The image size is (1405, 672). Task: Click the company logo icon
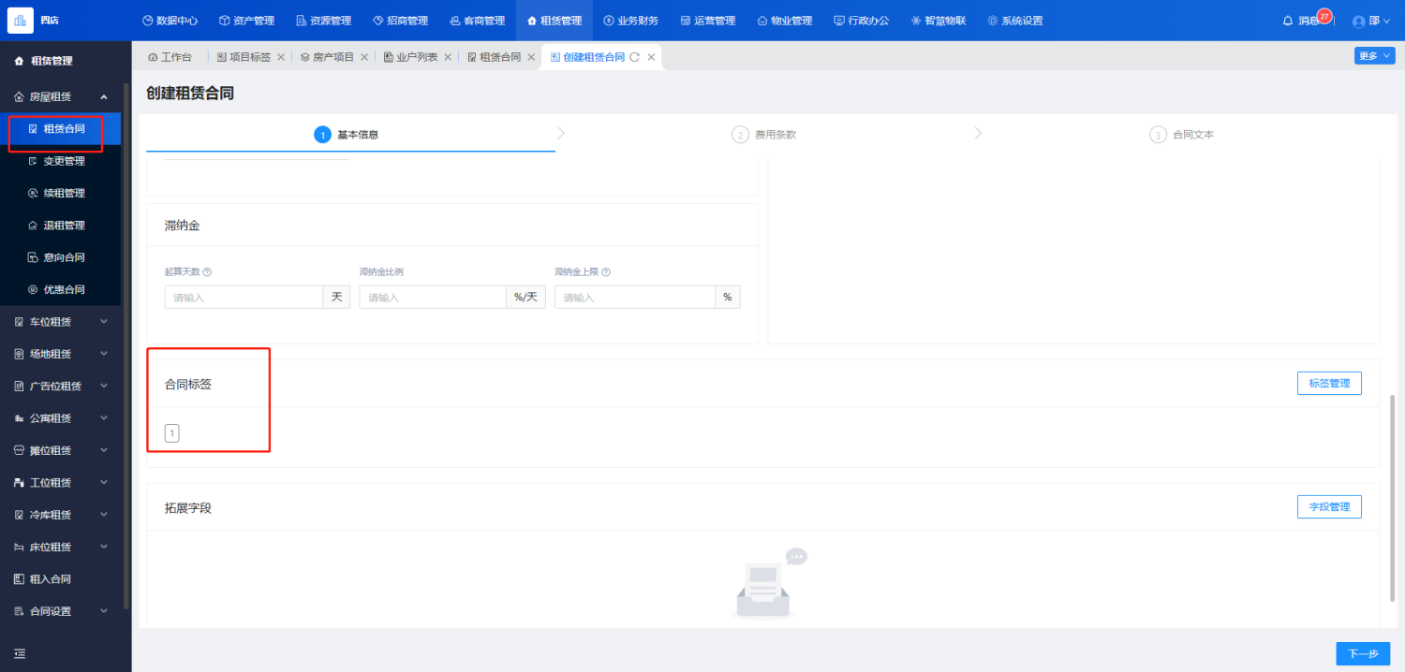[21, 20]
